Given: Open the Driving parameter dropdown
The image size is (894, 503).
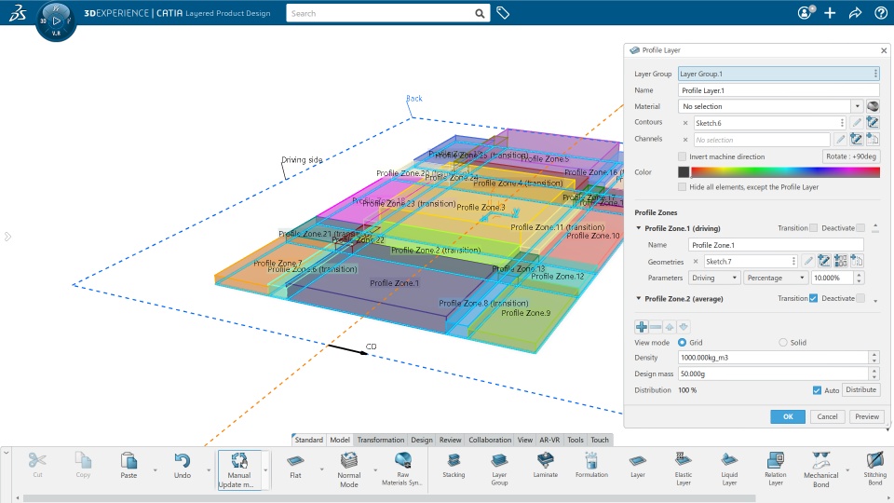Looking at the screenshot, I should (714, 278).
